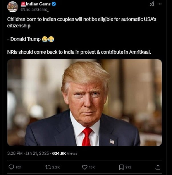Viewport: 172px width, 175px height.
Task: Open the three-dot more options menu
Action: point(159,4)
